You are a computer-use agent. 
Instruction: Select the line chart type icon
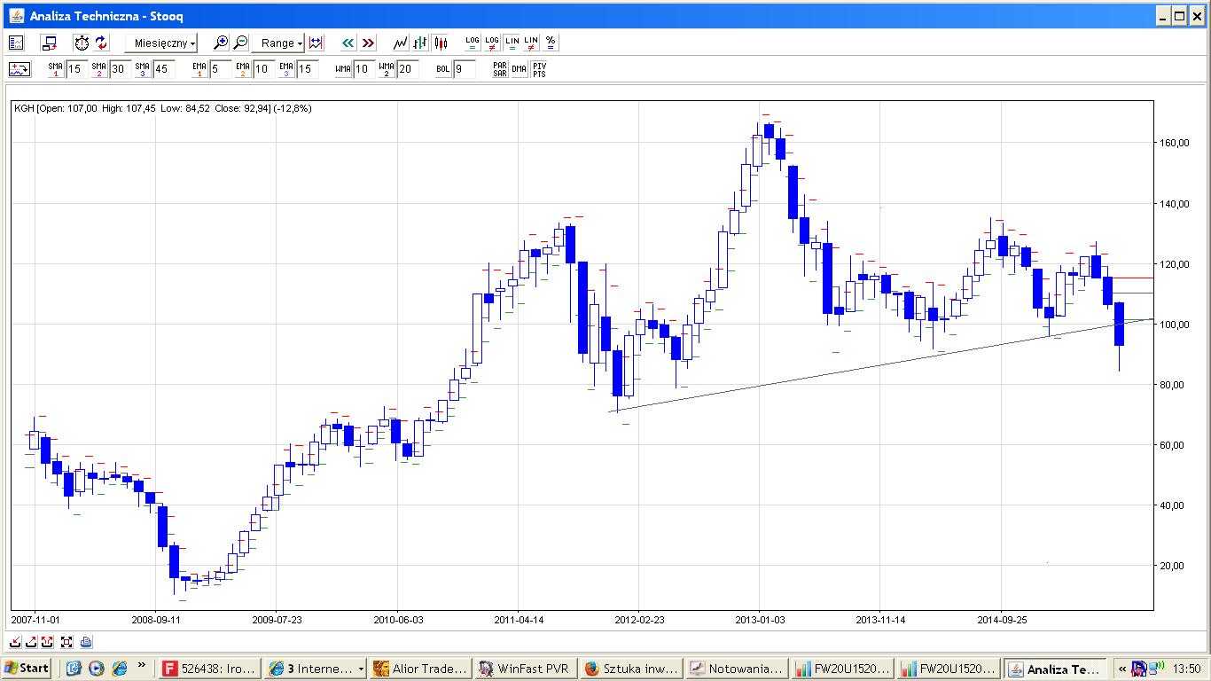(x=401, y=43)
